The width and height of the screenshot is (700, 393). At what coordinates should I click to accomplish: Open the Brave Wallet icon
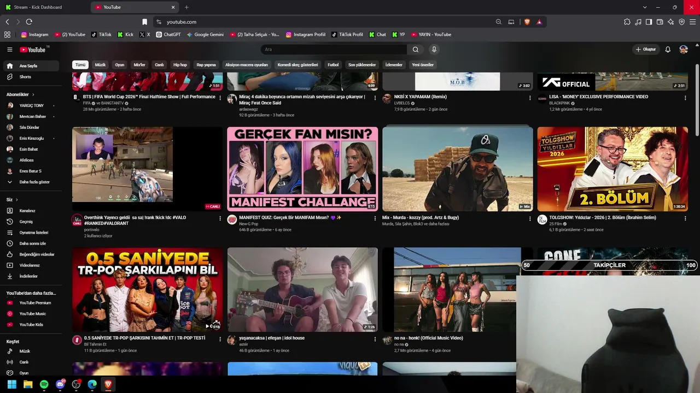[x=660, y=22]
